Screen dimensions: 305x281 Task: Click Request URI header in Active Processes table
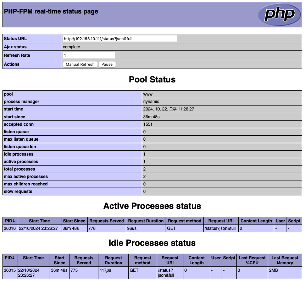coord(221,221)
